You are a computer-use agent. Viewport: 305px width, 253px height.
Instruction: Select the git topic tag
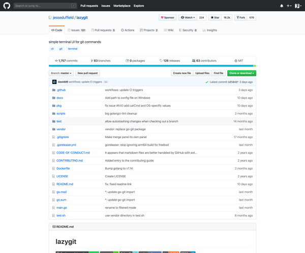[x=60, y=49]
